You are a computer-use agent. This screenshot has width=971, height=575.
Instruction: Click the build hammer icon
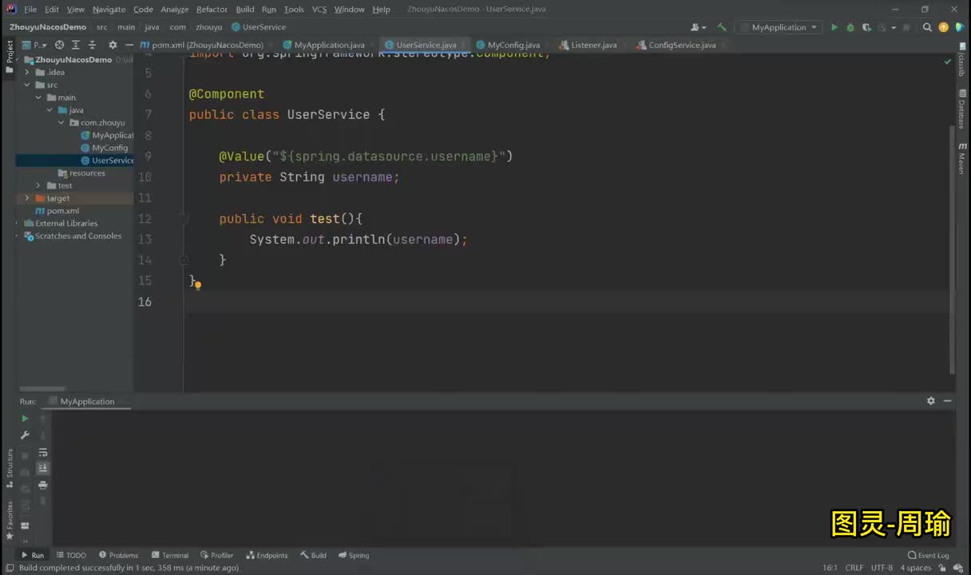[722, 27]
